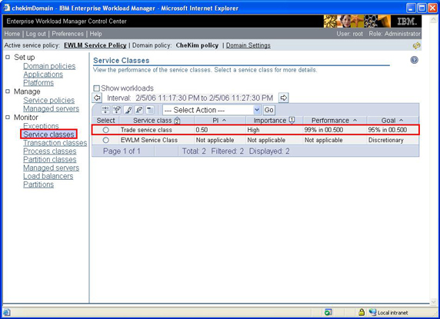
Task: Sort by the PI column arrow
Action: click(x=224, y=120)
